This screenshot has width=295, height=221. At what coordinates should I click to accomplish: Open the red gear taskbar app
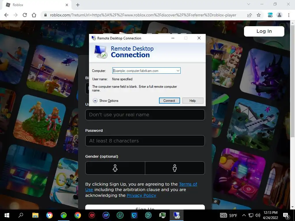click(92, 215)
